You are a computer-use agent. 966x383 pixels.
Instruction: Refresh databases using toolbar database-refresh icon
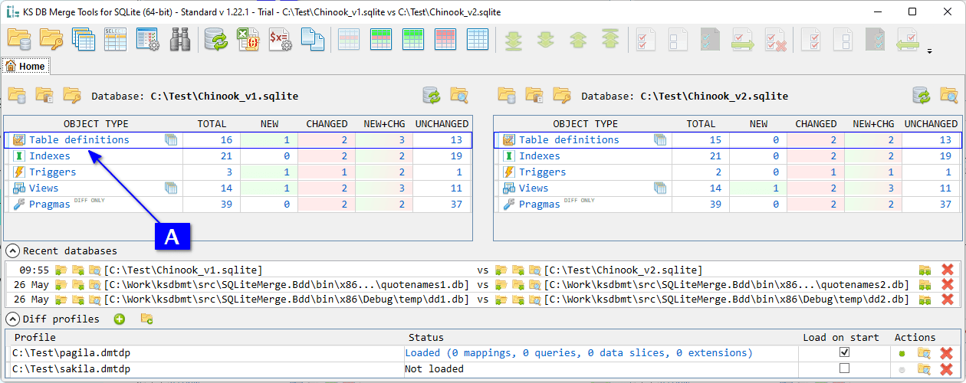click(215, 39)
